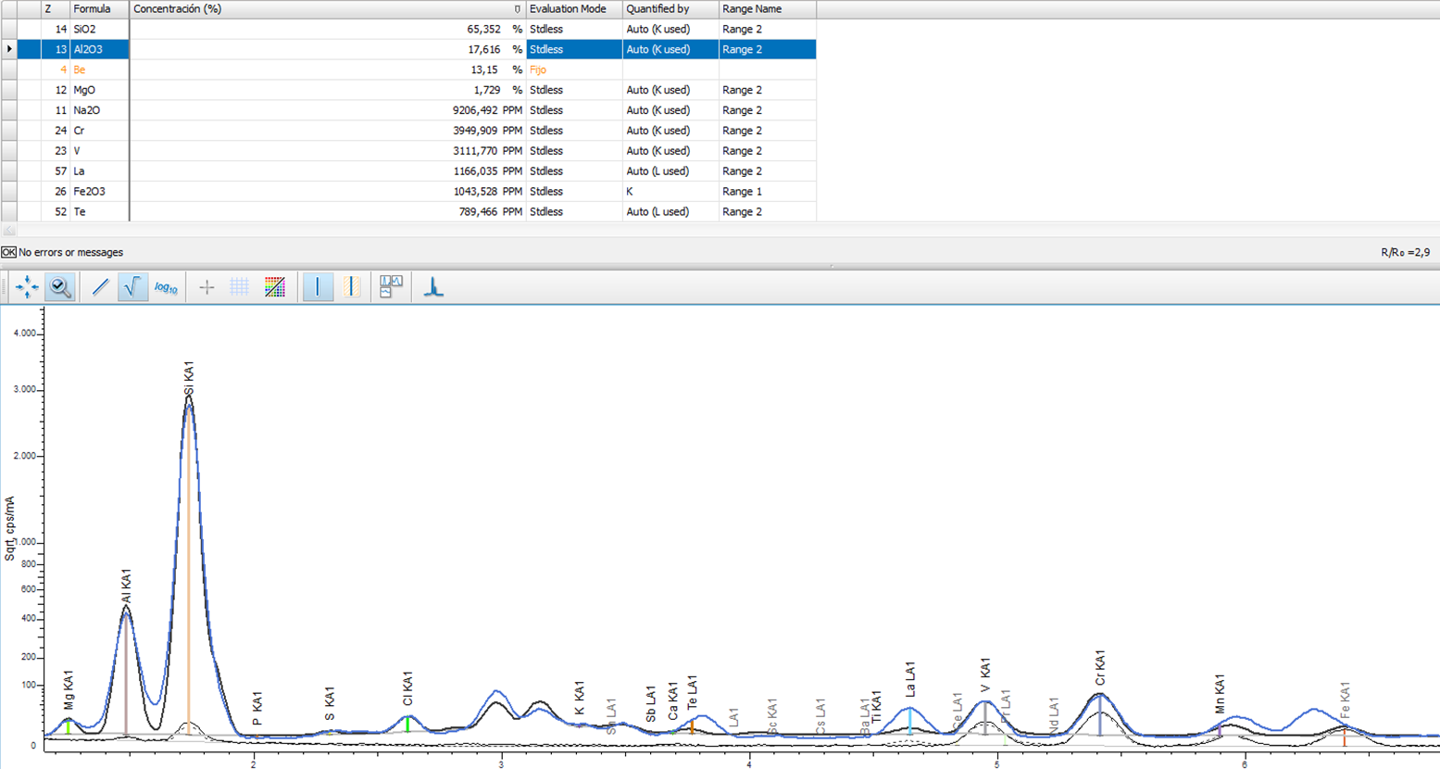This screenshot has width=1440, height=769.
Task: Toggle the crosshair cursor icon
Action: 207,287
